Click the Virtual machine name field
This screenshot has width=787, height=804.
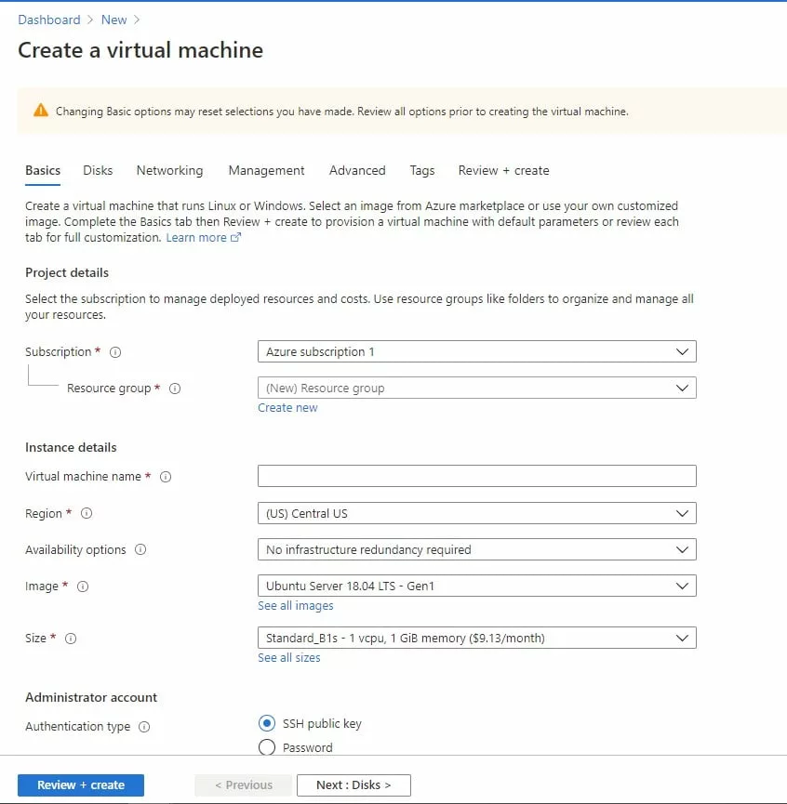(x=476, y=477)
